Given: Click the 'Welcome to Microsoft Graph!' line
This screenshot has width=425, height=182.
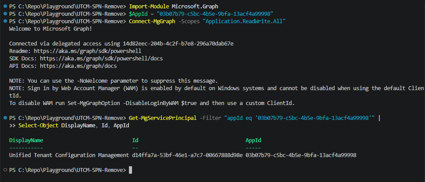Looking at the screenshot, I should click(50, 29).
